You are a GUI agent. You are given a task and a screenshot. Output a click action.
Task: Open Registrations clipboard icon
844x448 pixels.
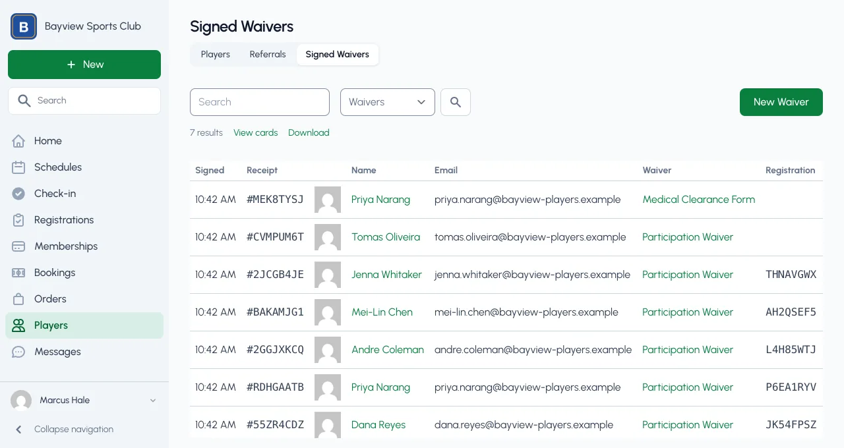(18, 220)
